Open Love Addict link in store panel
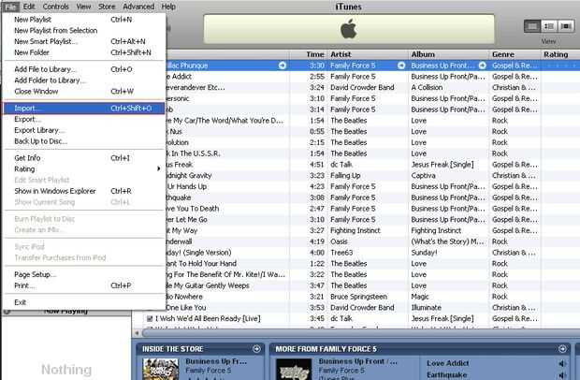The image size is (580, 380). click(447, 363)
